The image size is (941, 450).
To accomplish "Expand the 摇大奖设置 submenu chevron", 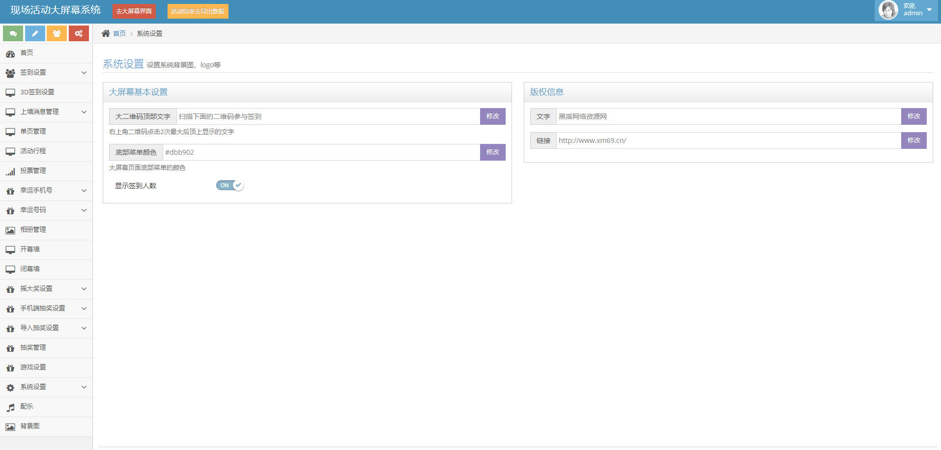I will pos(84,289).
